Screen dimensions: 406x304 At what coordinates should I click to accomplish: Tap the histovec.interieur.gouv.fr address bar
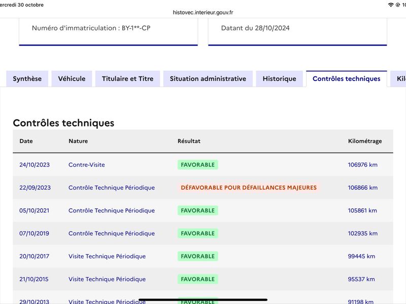(203, 12)
